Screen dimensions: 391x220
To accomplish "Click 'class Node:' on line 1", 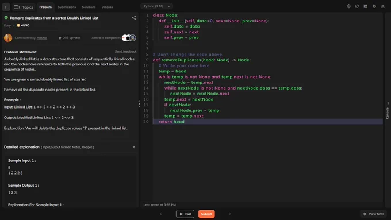I will point(166,15).
